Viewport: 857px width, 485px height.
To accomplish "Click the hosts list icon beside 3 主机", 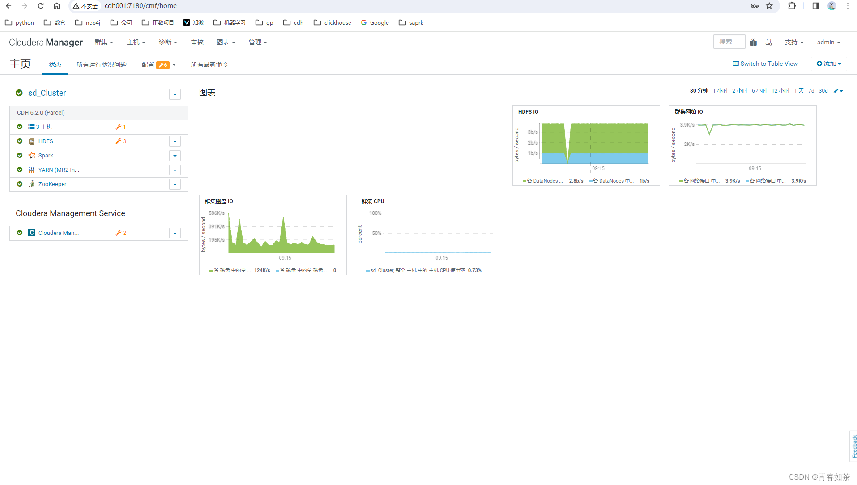I will (32, 127).
